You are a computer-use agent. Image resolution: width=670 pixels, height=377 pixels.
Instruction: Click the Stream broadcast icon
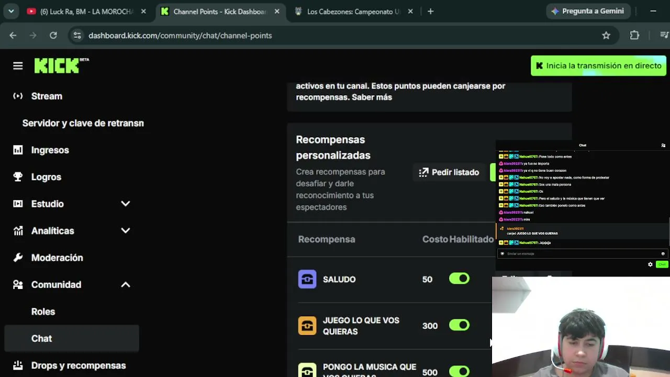(18, 96)
